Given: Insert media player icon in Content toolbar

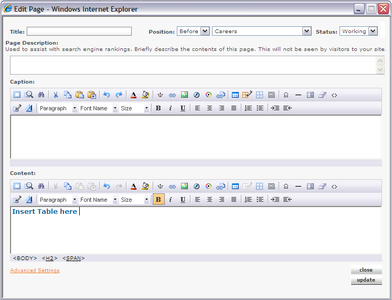Looking at the screenshot, I should click(x=208, y=186).
